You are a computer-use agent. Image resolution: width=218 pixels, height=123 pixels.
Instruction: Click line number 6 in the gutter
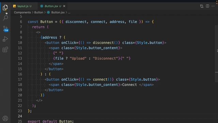(21, 22)
